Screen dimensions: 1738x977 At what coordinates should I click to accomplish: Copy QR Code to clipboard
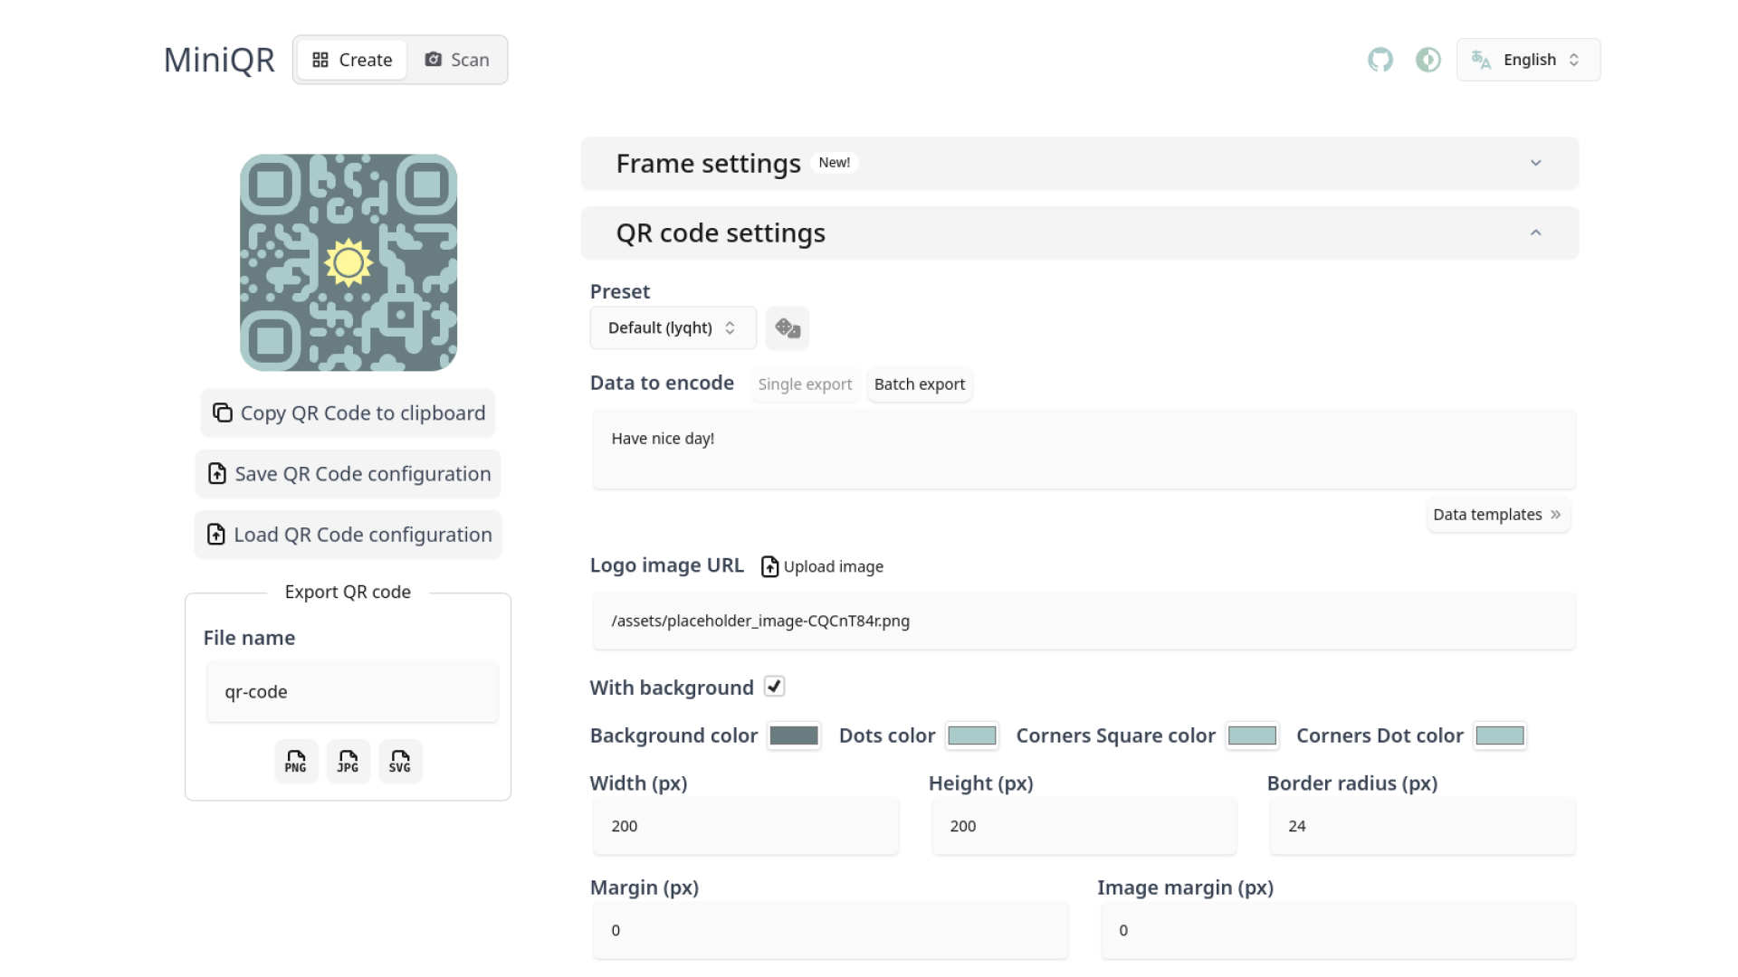(348, 413)
